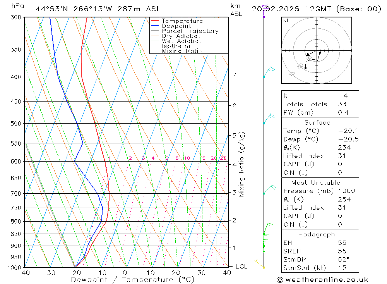Click the "300" pressure level label

[16, 17]
